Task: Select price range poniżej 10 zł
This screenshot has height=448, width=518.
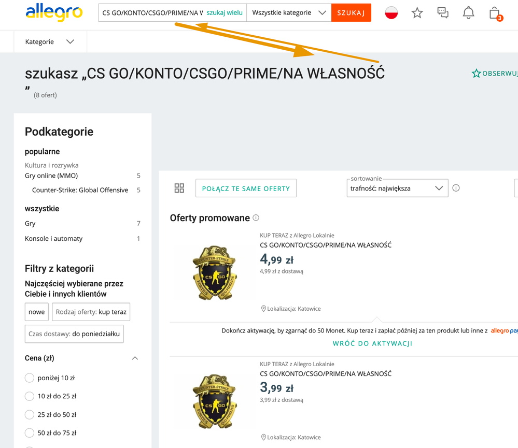Action: point(30,378)
